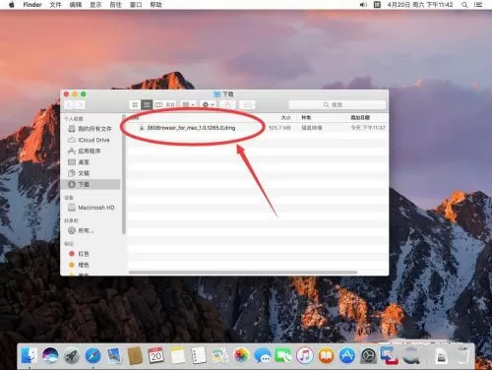Viewport: 492px width, 370px height.
Task: Open the 文件 menu
Action: (55, 5)
